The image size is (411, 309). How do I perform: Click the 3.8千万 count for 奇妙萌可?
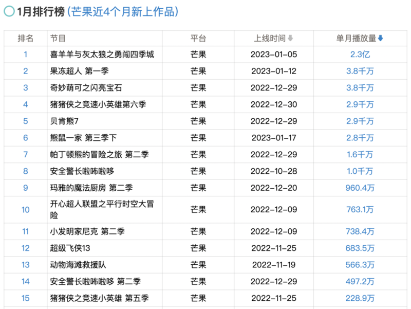click(x=360, y=87)
